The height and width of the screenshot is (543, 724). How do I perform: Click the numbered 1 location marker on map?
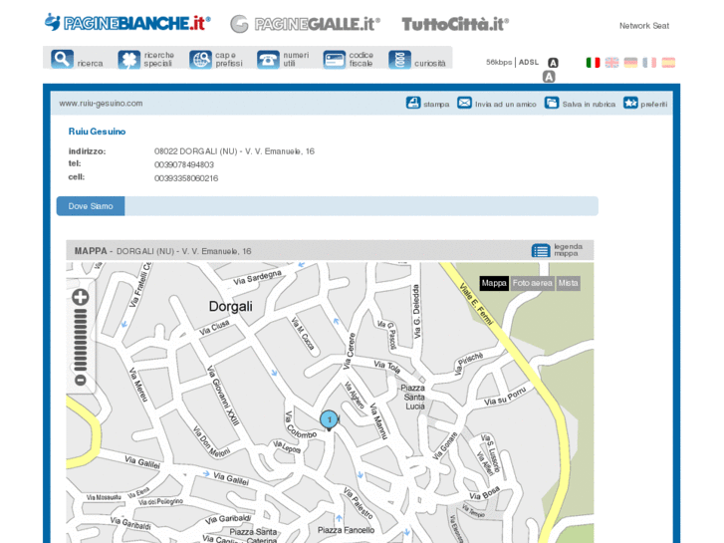[329, 420]
